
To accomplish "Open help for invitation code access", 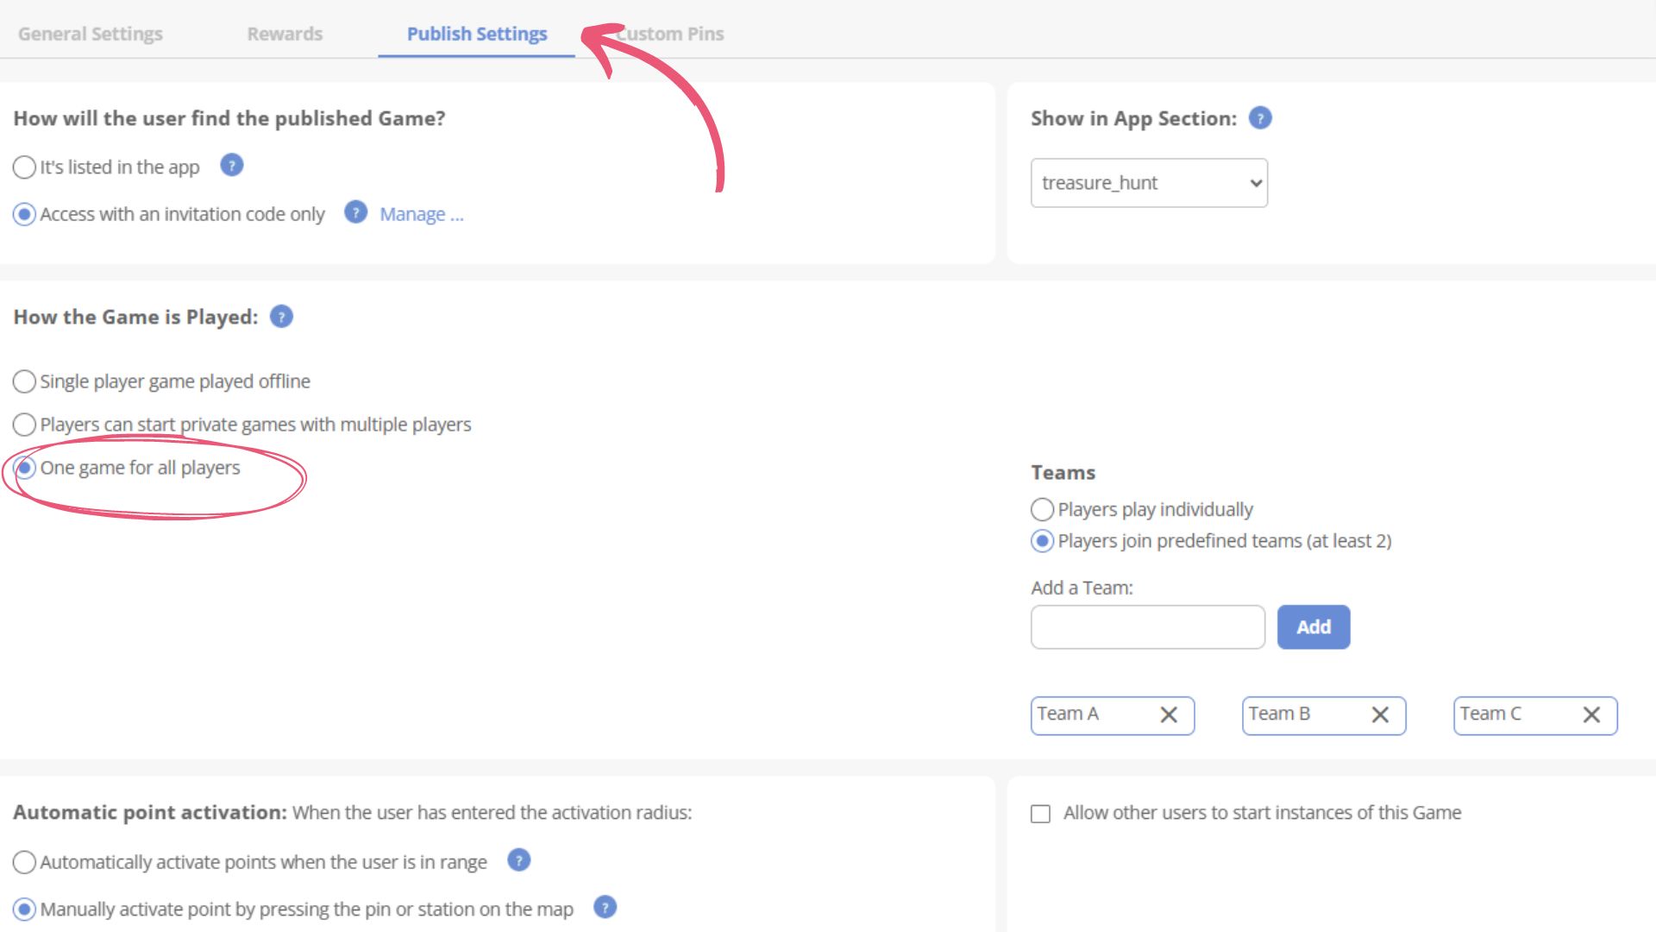I will [355, 212].
